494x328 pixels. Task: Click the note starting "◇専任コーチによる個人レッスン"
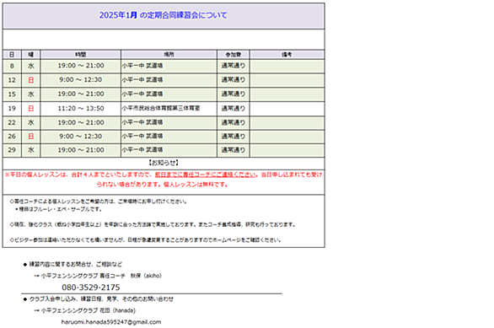tap(99, 202)
